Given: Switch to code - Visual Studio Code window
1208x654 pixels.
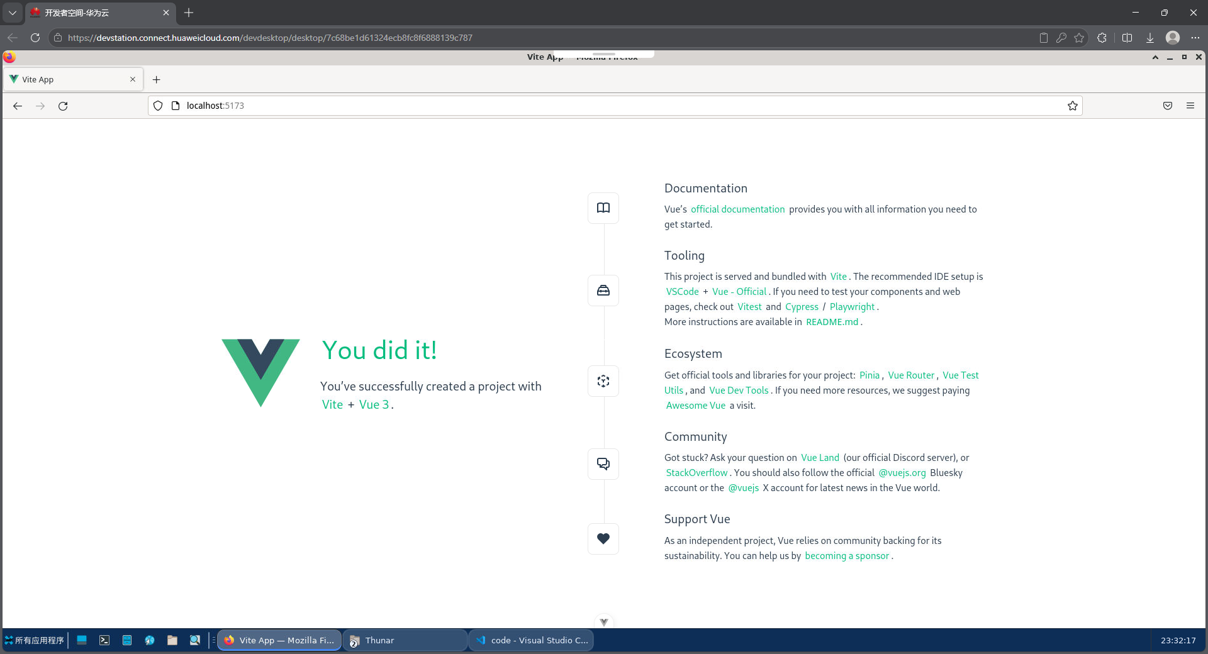Looking at the screenshot, I should tap(531, 640).
